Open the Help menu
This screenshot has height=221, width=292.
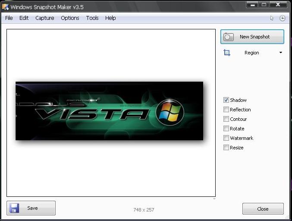click(x=110, y=18)
